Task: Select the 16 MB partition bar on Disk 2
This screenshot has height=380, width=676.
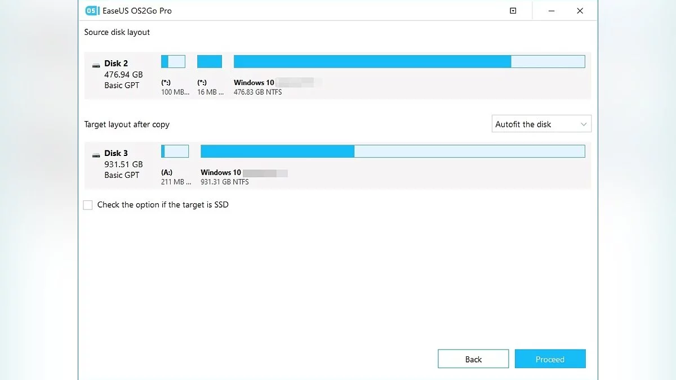Action: [x=210, y=61]
